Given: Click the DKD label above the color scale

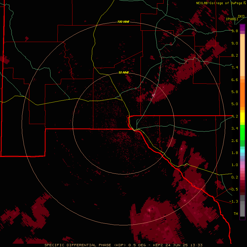Looking at the screenshot, I should [241, 16].
